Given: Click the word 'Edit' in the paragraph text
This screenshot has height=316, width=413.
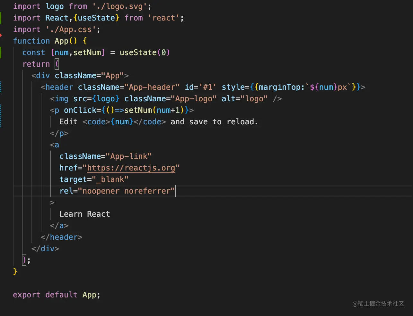Looking at the screenshot, I should 68,122.
